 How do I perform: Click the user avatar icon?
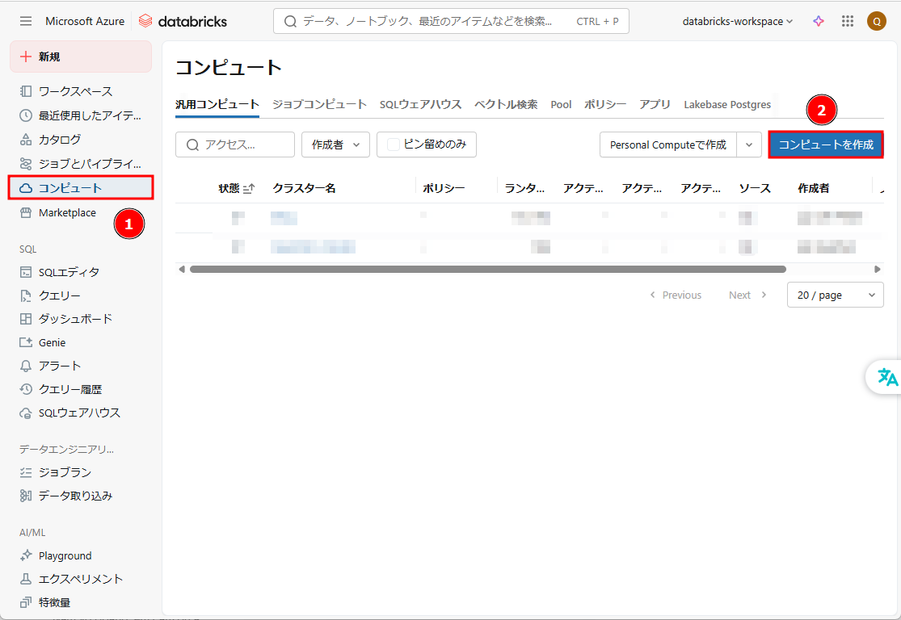click(877, 21)
